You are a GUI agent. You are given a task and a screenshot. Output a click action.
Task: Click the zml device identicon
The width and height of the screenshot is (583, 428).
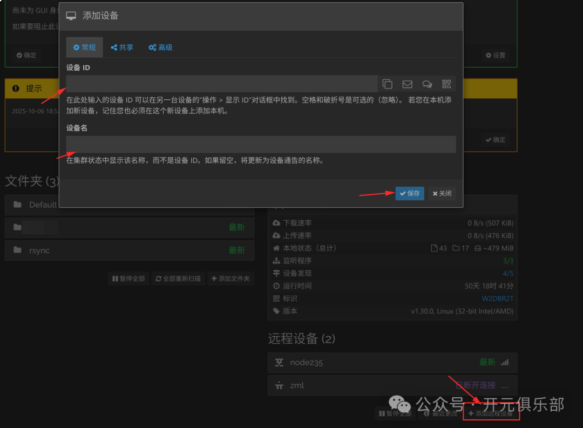click(x=279, y=385)
